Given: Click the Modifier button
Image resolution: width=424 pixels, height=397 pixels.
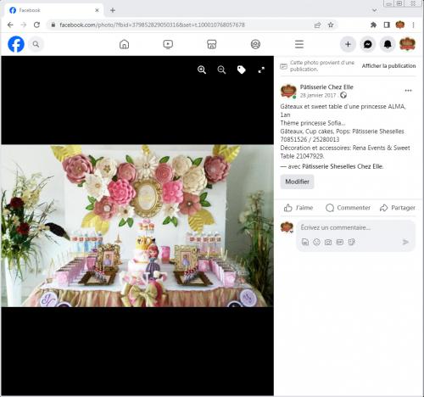Looking at the screenshot, I should 297,182.
